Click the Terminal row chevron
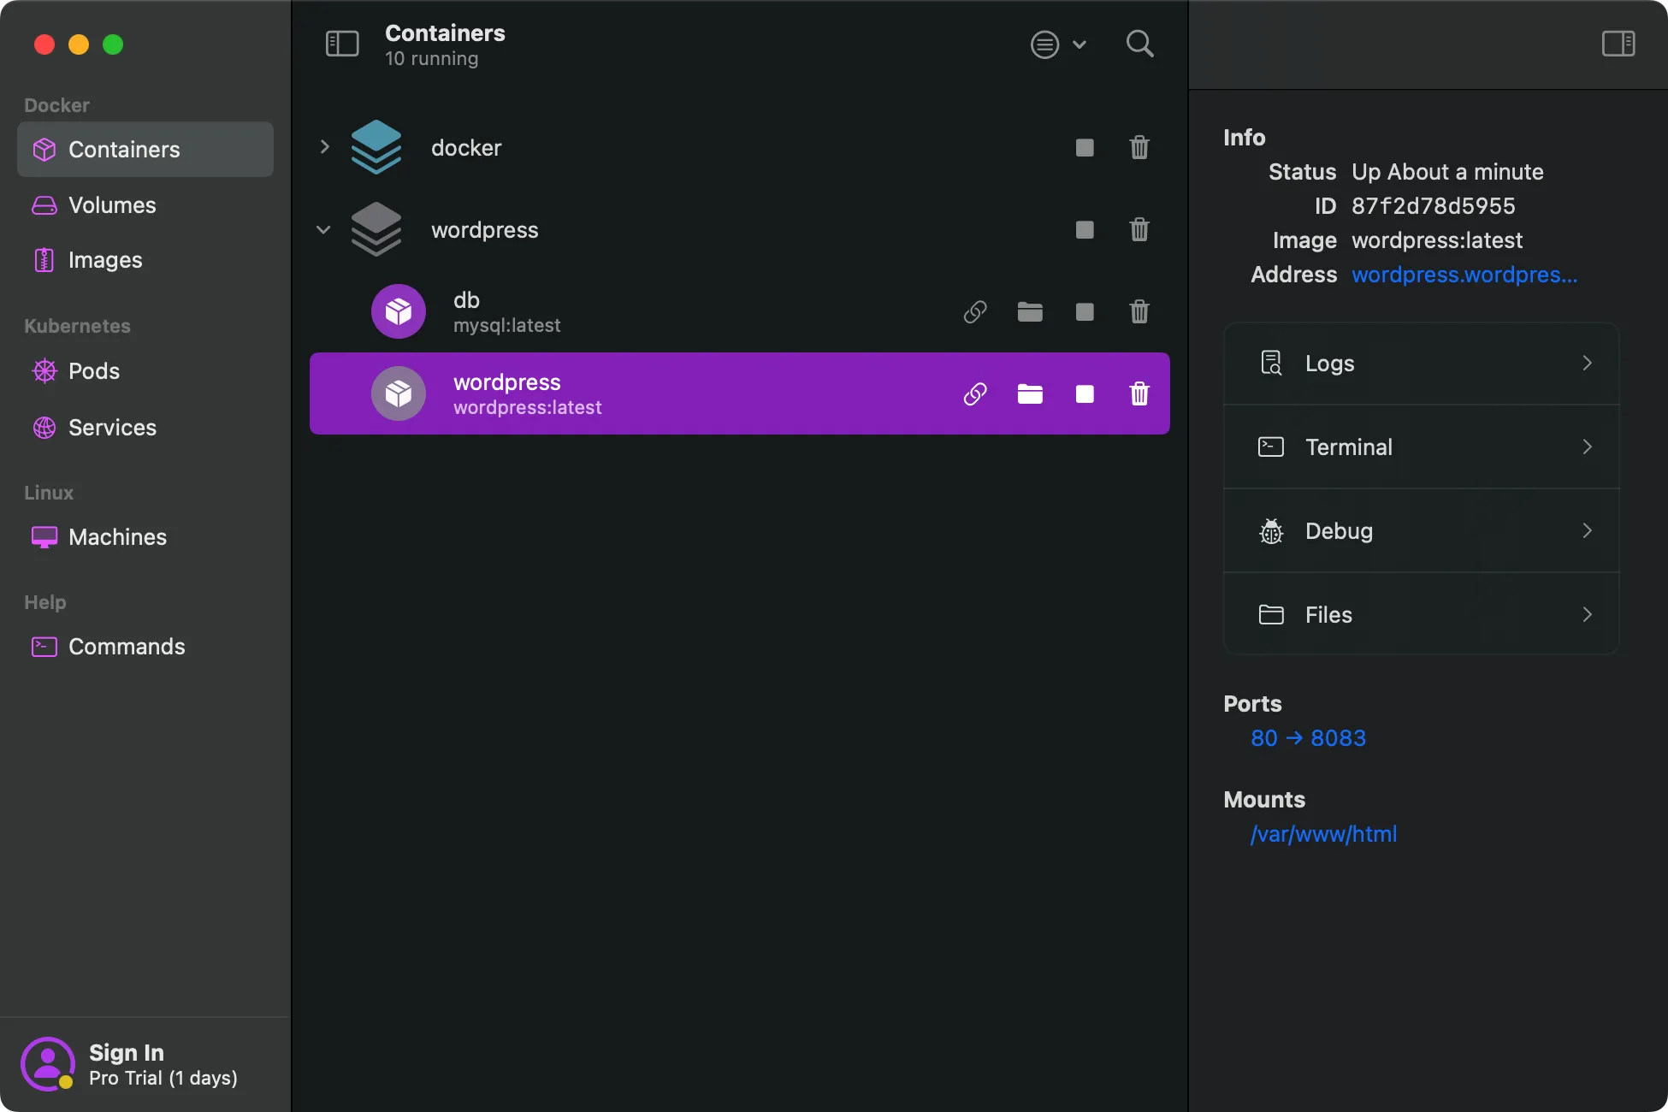 pyautogui.click(x=1587, y=447)
